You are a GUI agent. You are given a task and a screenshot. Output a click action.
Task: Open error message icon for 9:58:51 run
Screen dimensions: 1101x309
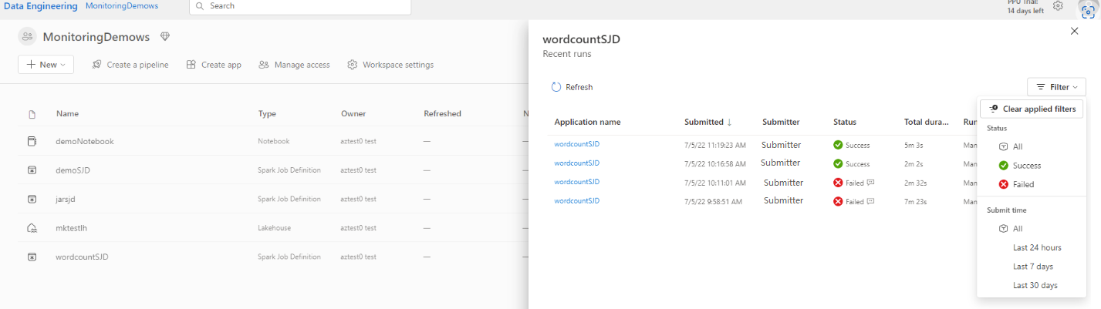(x=870, y=201)
